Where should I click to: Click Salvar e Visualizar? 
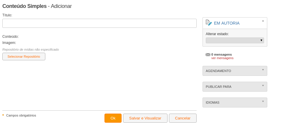coord(145,118)
